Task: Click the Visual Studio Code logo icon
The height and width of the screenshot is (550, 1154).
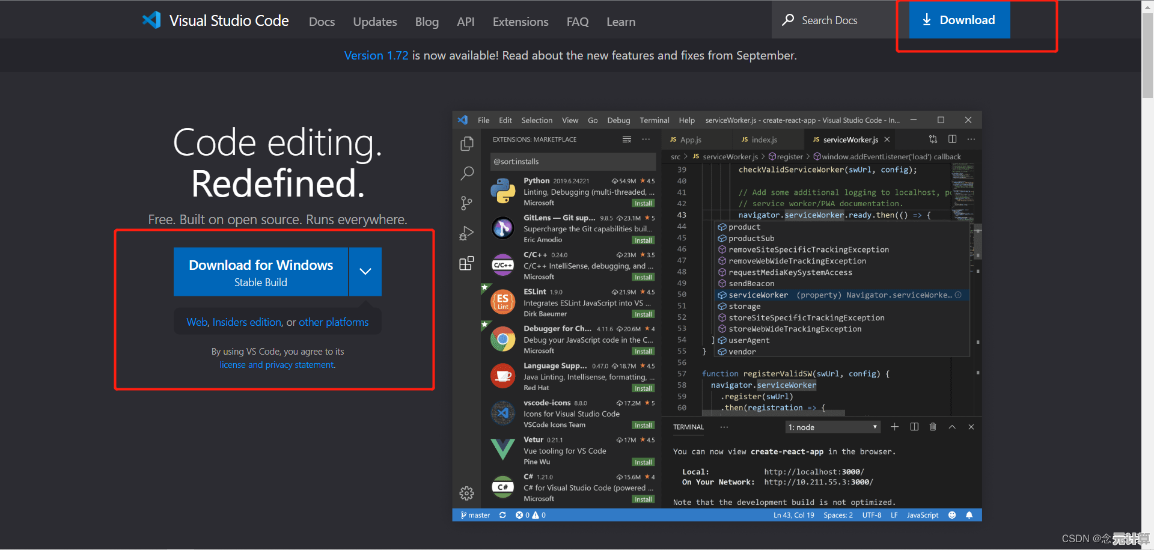Action: tap(151, 20)
